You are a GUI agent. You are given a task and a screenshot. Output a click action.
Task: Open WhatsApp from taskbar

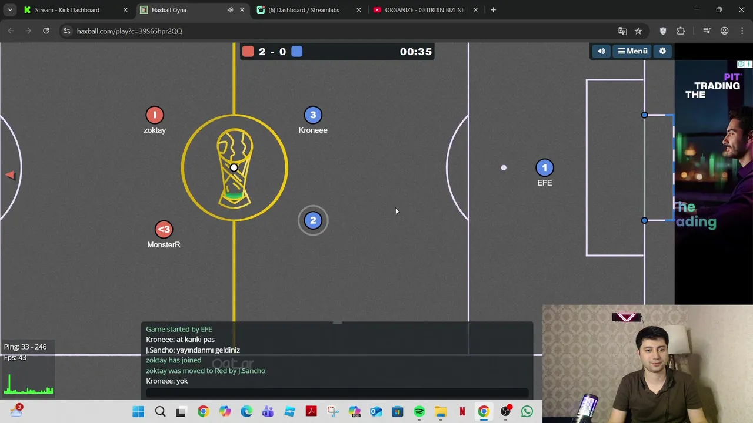(x=527, y=412)
